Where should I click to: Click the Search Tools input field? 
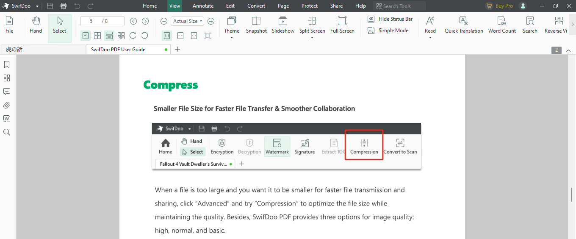pyautogui.click(x=399, y=6)
